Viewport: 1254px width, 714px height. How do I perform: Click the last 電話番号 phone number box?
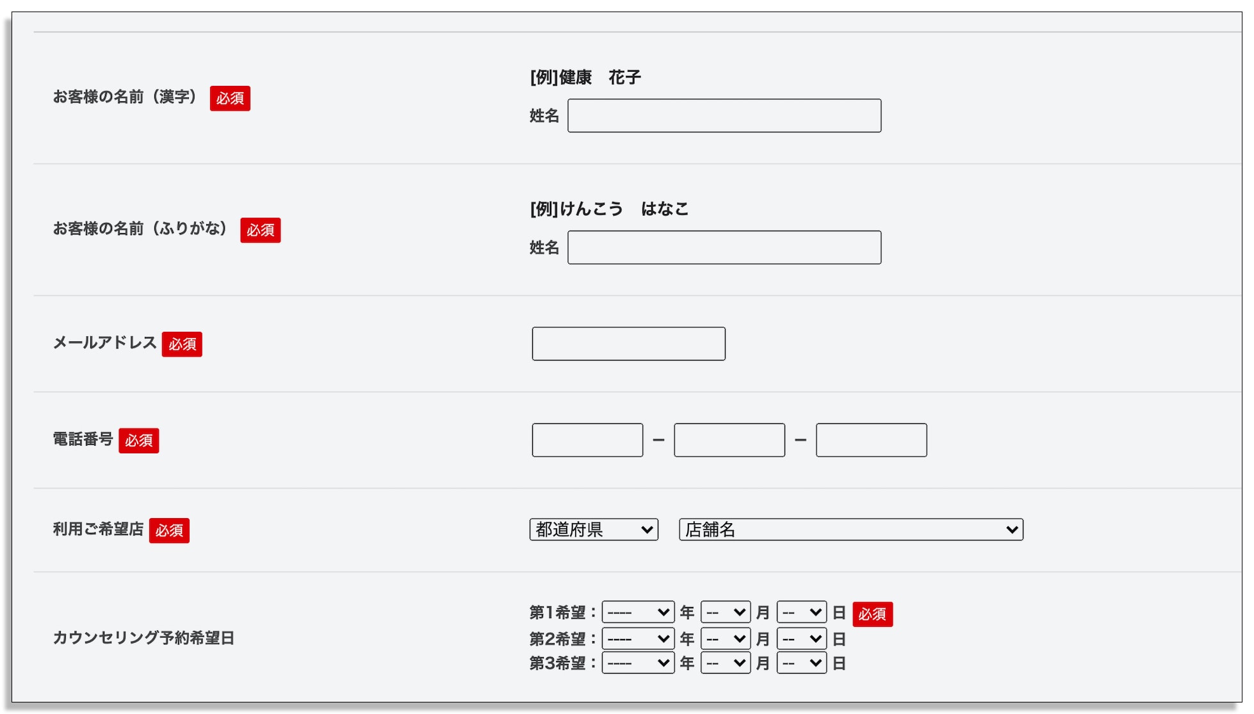(872, 440)
